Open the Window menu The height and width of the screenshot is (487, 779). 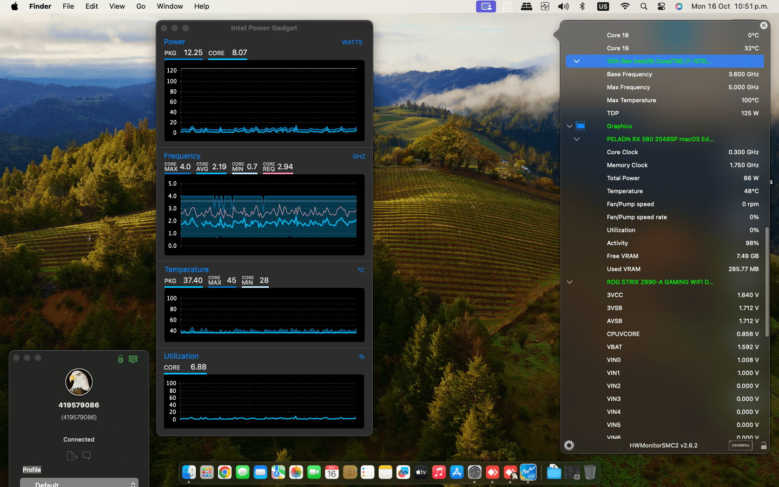coord(170,6)
